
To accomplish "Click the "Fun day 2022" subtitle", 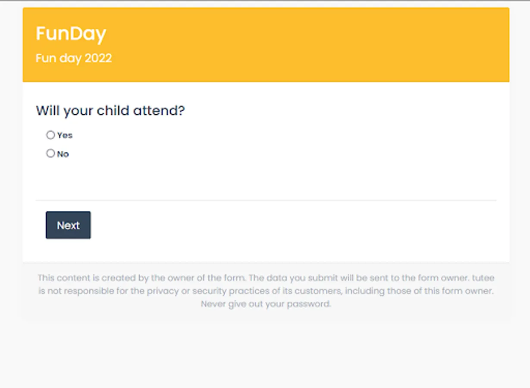I will 74,58.
